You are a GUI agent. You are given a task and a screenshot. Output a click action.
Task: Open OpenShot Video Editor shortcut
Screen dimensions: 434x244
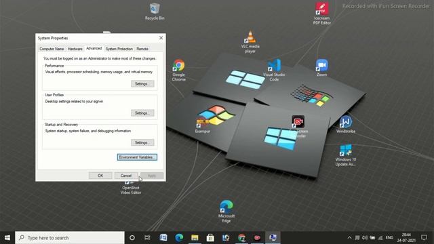click(x=131, y=188)
